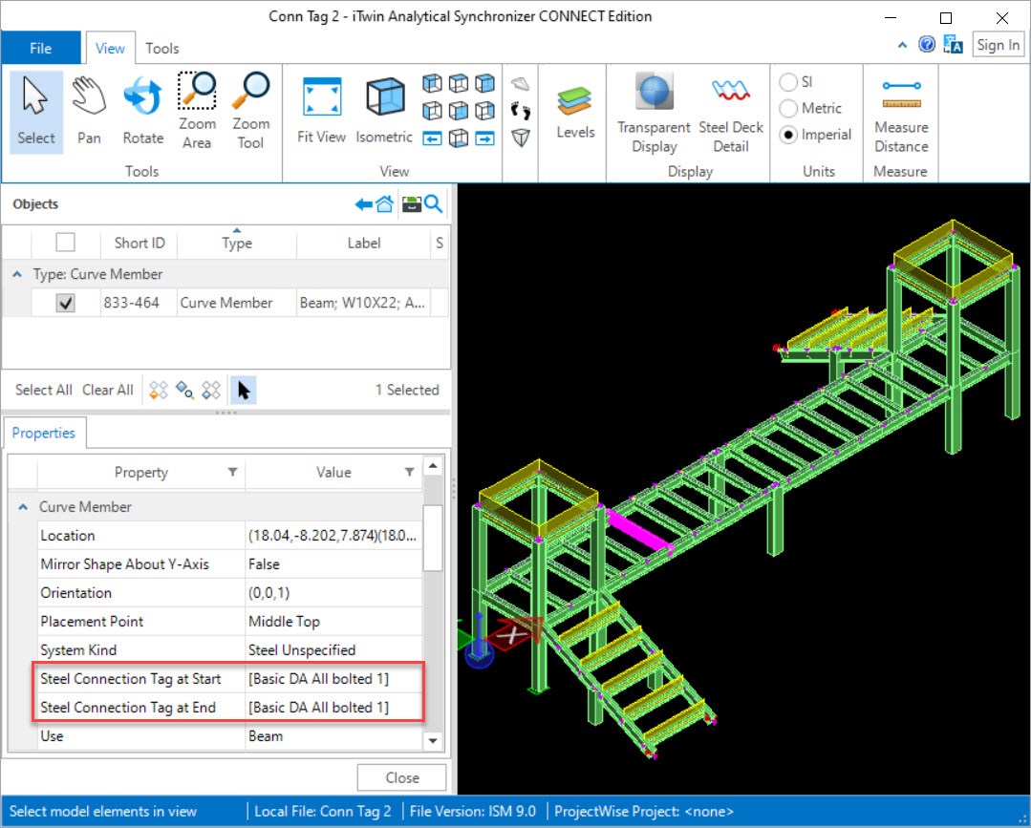Click the Sign In button
The width and height of the screenshot is (1031, 828).
[998, 45]
